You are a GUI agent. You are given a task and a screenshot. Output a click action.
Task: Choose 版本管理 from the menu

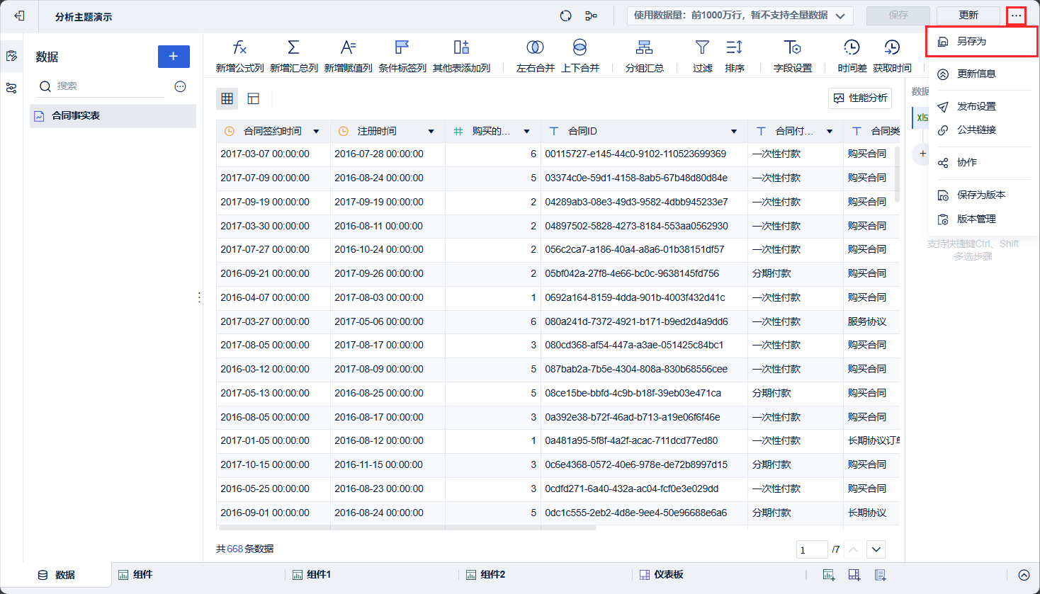(x=982, y=219)
